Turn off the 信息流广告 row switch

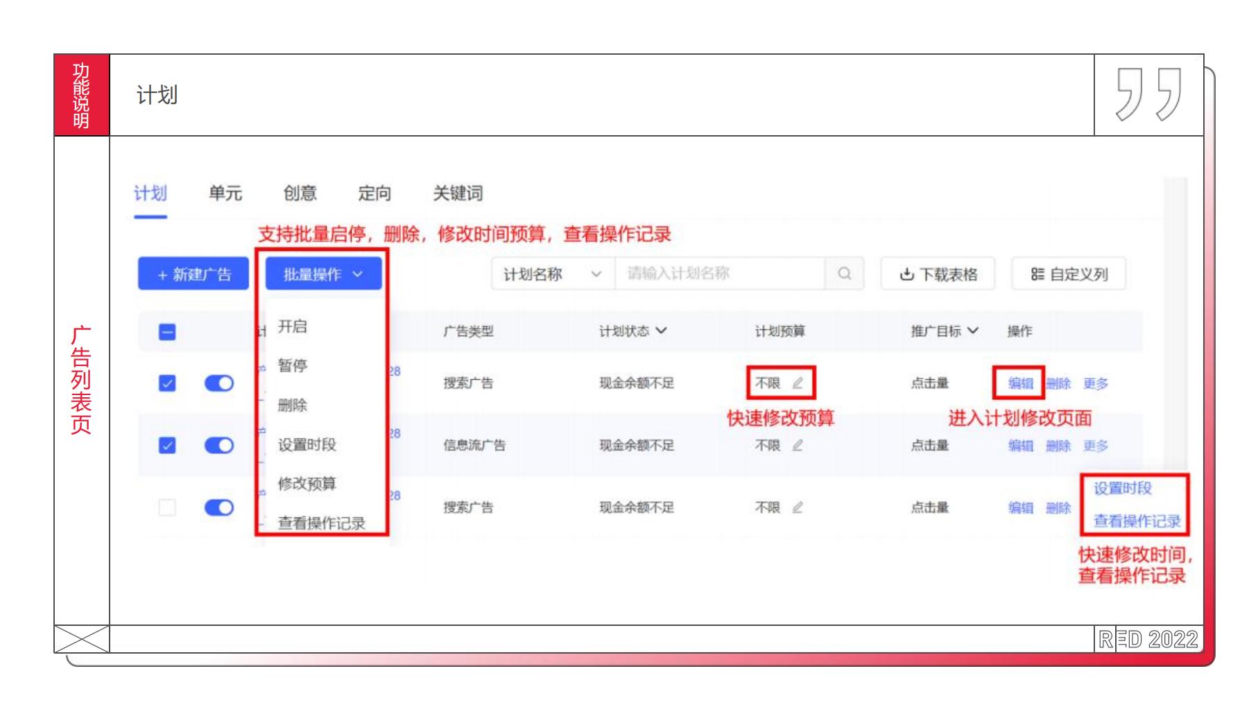point(219,446)
